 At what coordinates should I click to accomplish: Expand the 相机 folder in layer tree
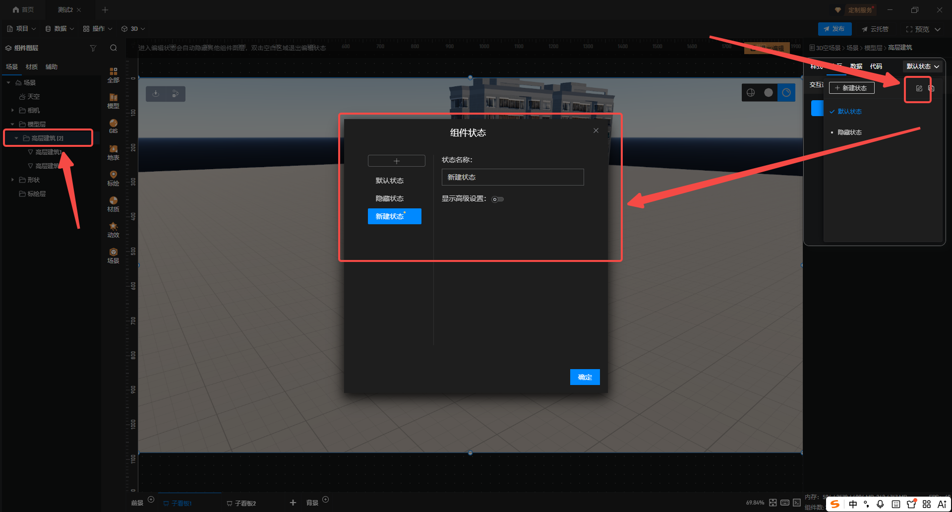pos(13,110)
